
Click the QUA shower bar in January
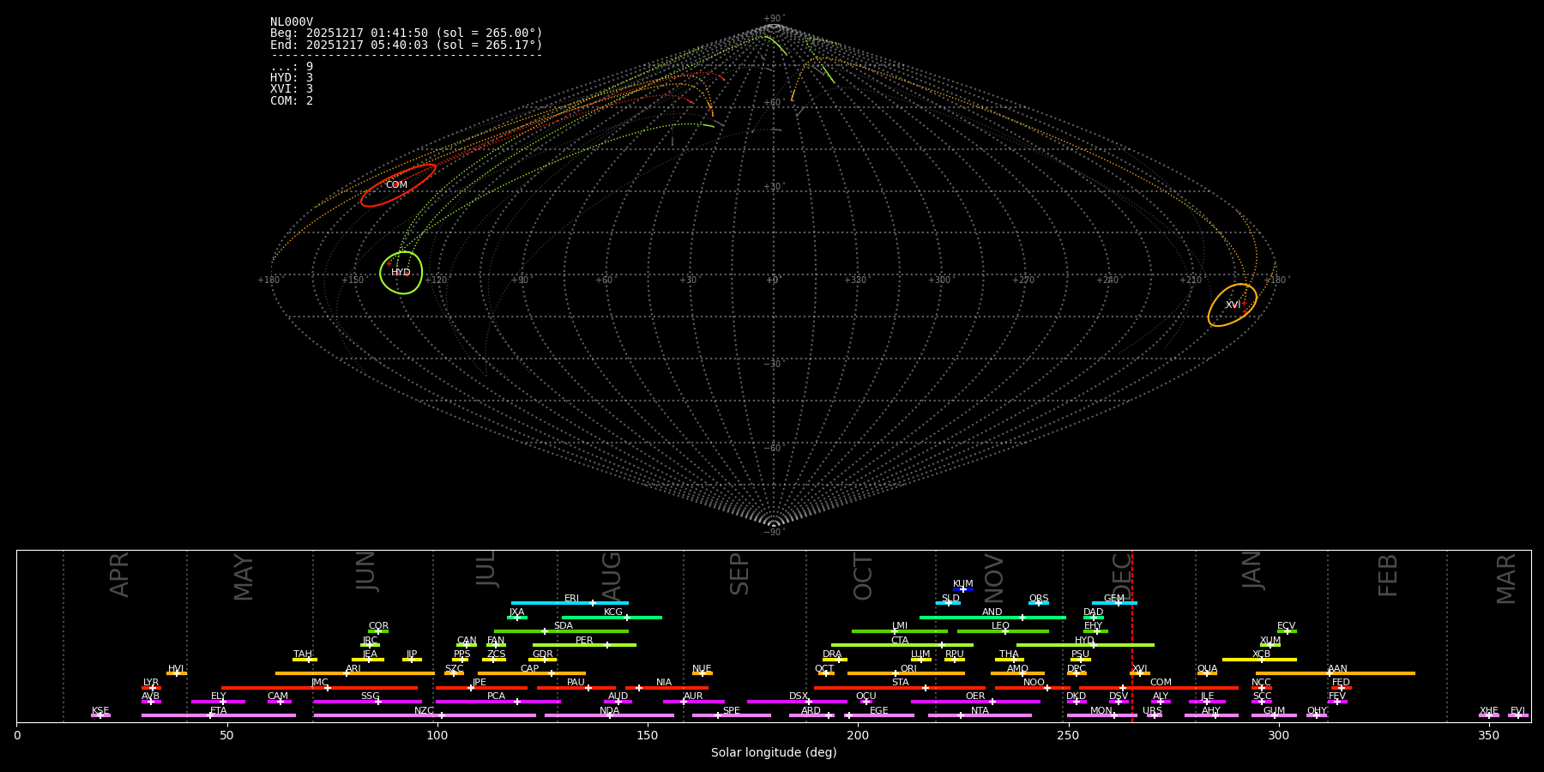pos(1207,673)
